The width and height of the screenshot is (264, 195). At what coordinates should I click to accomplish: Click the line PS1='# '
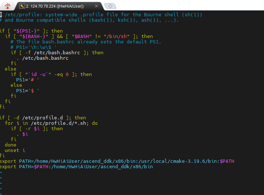[x=28, y=80]
